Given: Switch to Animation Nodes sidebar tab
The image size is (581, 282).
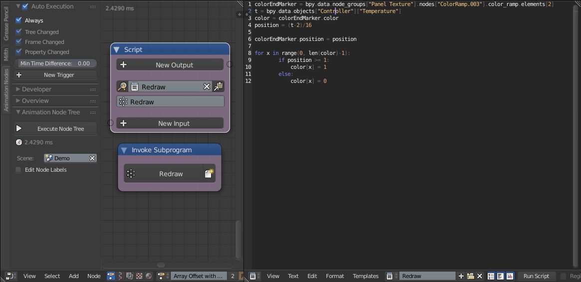Looking at the screenshot, I should tap(6, 89).
